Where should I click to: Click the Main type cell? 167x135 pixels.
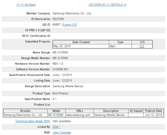click(120, 46)
